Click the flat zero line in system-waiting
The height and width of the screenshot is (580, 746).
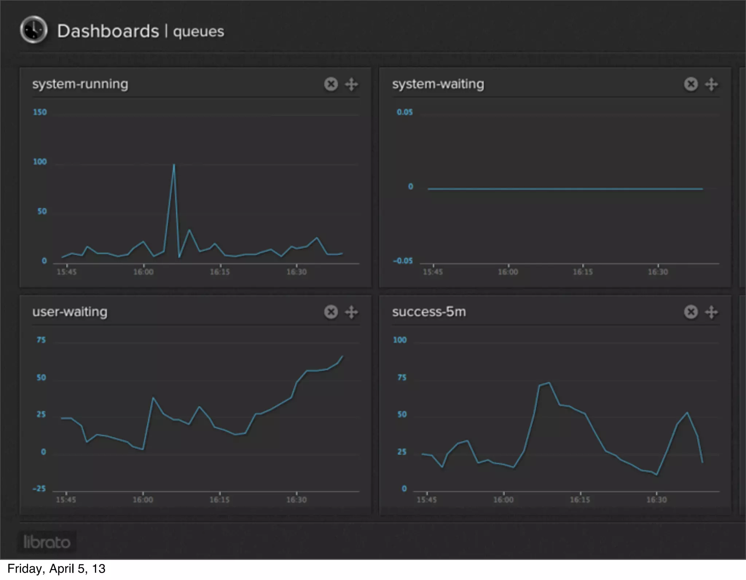click(x=565, y=189)
